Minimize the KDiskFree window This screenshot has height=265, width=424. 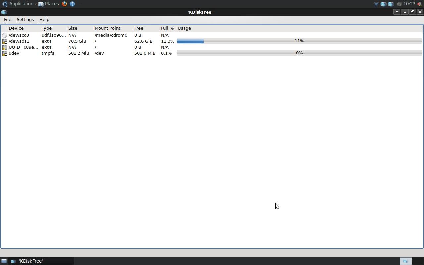[x=404, y=12]
